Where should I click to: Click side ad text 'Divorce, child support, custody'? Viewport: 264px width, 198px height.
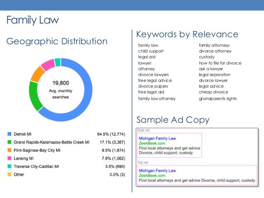pos(166,153)
